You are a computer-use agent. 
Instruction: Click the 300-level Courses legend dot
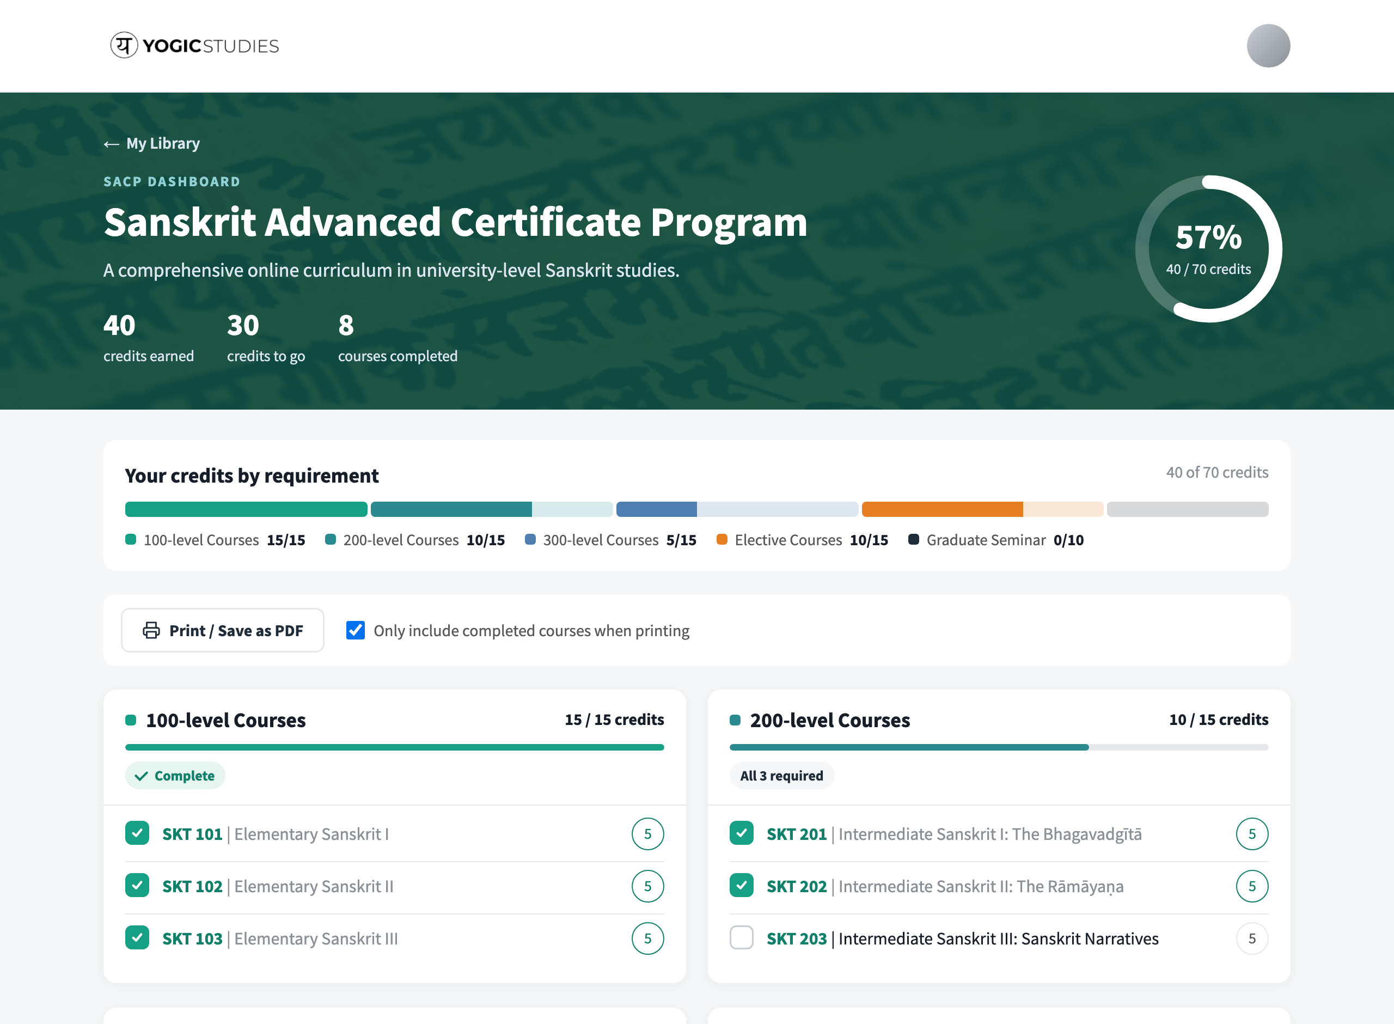[x=530, y=539]
